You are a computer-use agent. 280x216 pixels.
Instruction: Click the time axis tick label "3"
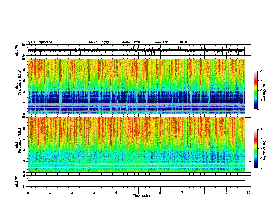coord(94,193)
